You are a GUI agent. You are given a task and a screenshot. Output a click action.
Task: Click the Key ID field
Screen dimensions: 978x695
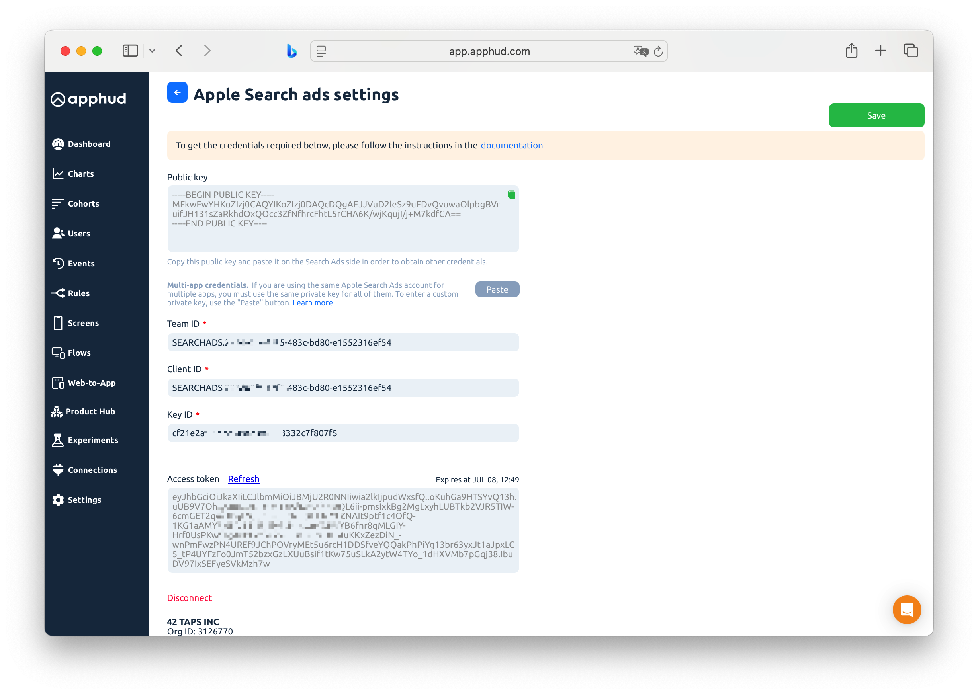coord(343,433)
